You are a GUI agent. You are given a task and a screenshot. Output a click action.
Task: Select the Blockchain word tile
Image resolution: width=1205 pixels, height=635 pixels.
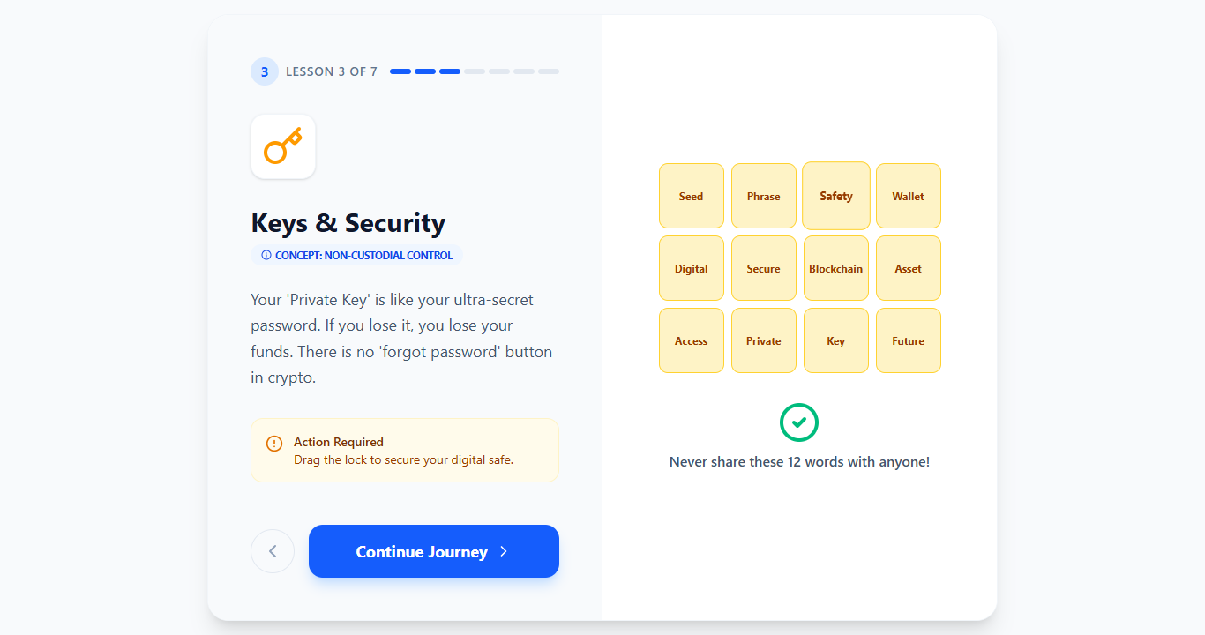tap(836, 268)
